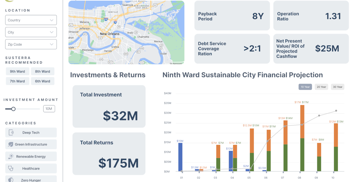The width and height of the screenshot is (364, 182).
Task: Click the Total Investment $32M card
Action: click(109, 106)
